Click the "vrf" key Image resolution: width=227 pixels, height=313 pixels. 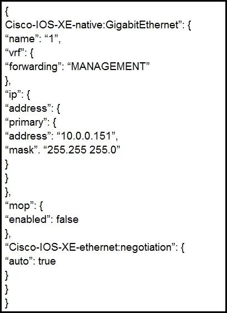(x=15, y=53)
